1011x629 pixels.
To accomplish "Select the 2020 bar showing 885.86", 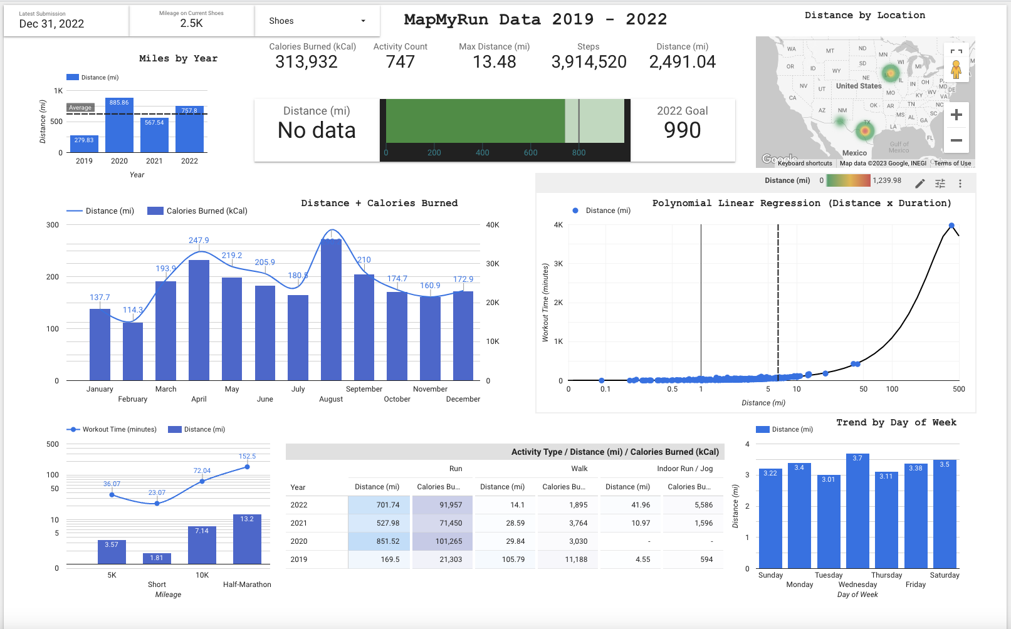I will [119, 125].
